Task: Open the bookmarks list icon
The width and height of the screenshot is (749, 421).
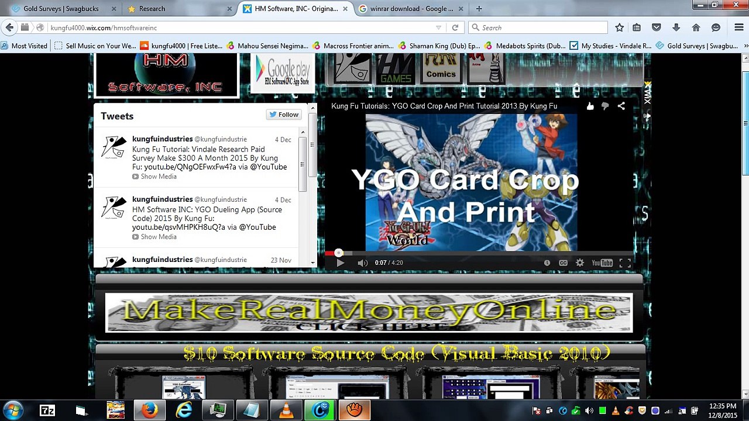Action: 637,27
